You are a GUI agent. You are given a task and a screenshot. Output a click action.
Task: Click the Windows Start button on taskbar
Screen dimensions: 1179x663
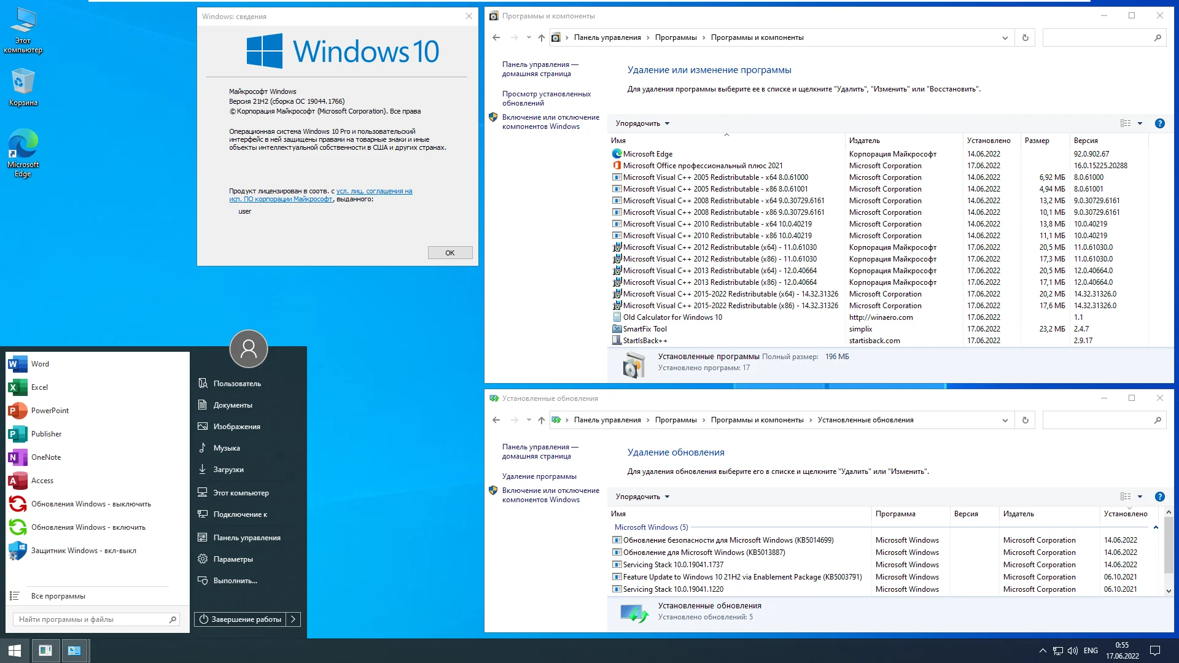point(15,650)
